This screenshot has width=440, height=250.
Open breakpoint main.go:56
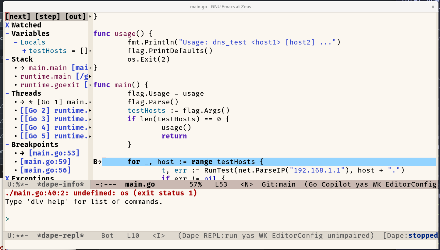pyautogui.click(x=46, y=170)
